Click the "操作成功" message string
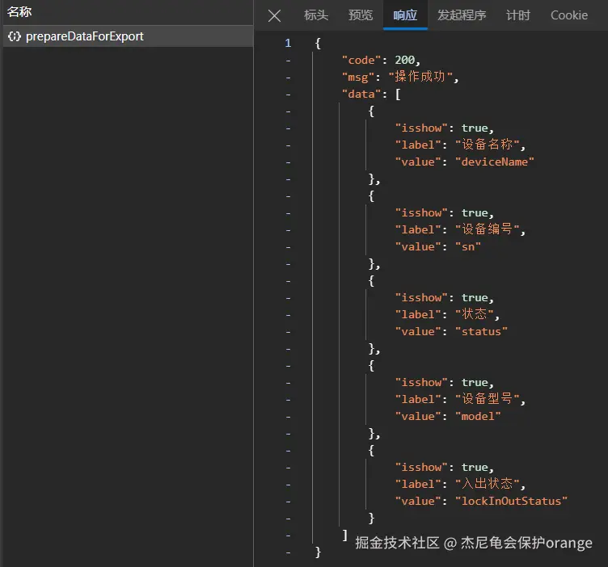The width and height of the screenshot is (608, 567). 424,77
